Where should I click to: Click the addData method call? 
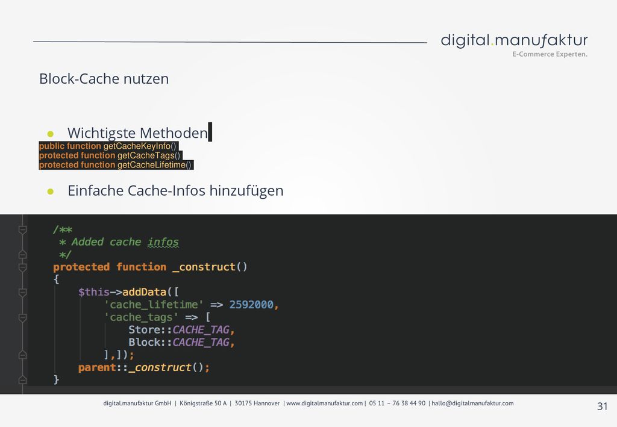coord(145,292)
